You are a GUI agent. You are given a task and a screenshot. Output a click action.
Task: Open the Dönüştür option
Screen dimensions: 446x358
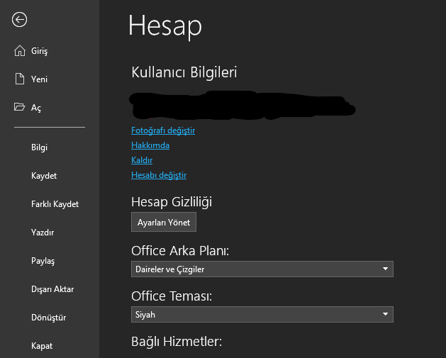pyautogui.click(x=49, y=318)
